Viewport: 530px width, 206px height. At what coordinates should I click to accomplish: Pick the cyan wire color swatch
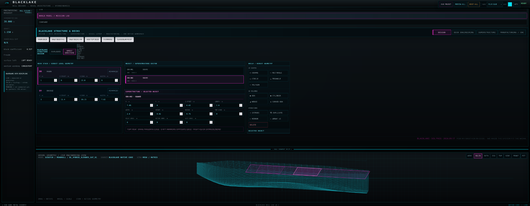tap(510, 4)
